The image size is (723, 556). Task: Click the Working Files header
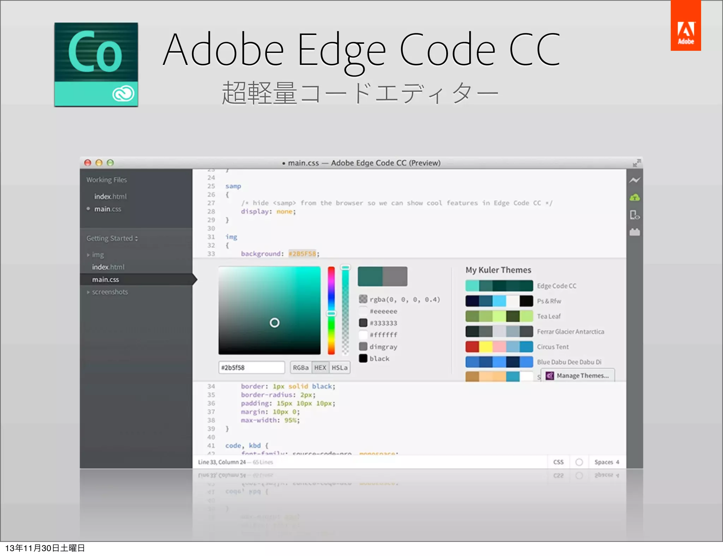(106, 180)
